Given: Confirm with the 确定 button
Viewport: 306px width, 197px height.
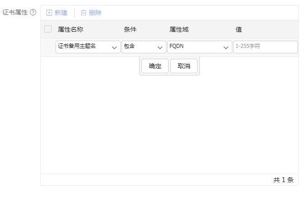Looking at the screenshot, I should (x=155, y=66).
